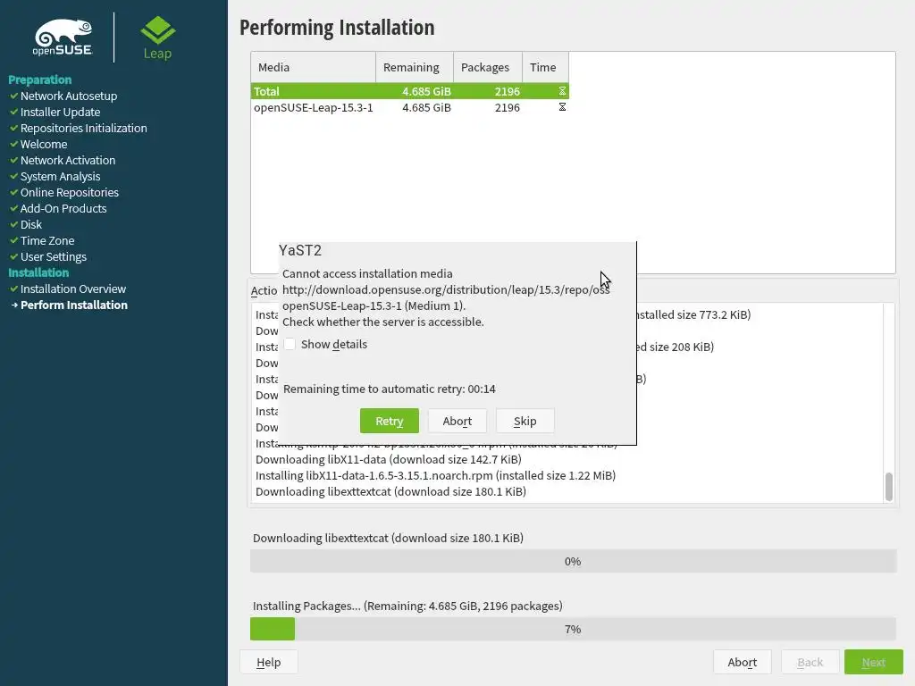
Task: Click Time Zone step label
Action: pos(47,240)
